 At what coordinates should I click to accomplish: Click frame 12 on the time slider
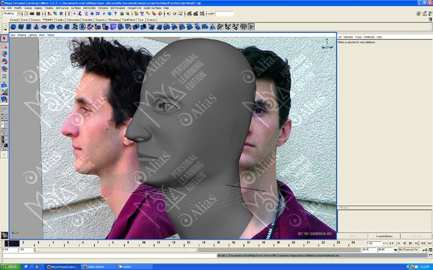173,244
